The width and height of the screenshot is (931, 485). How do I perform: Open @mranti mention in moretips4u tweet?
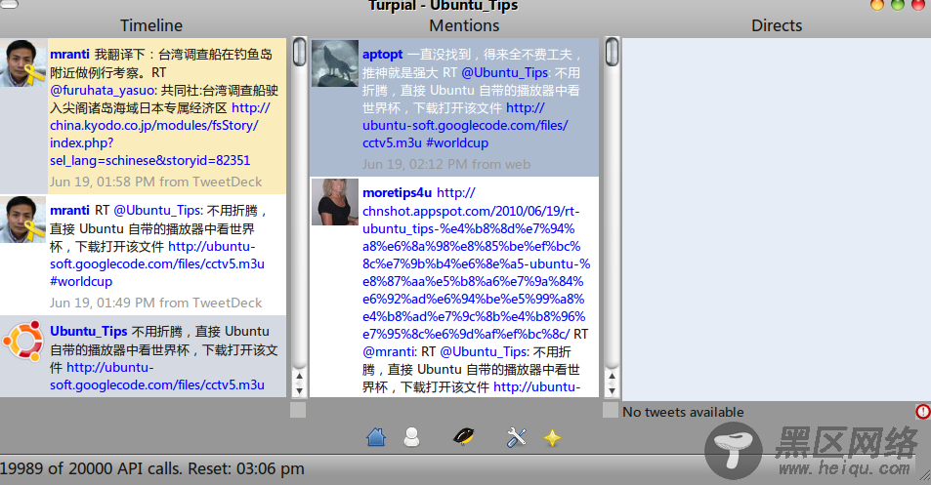pos(389,351)
